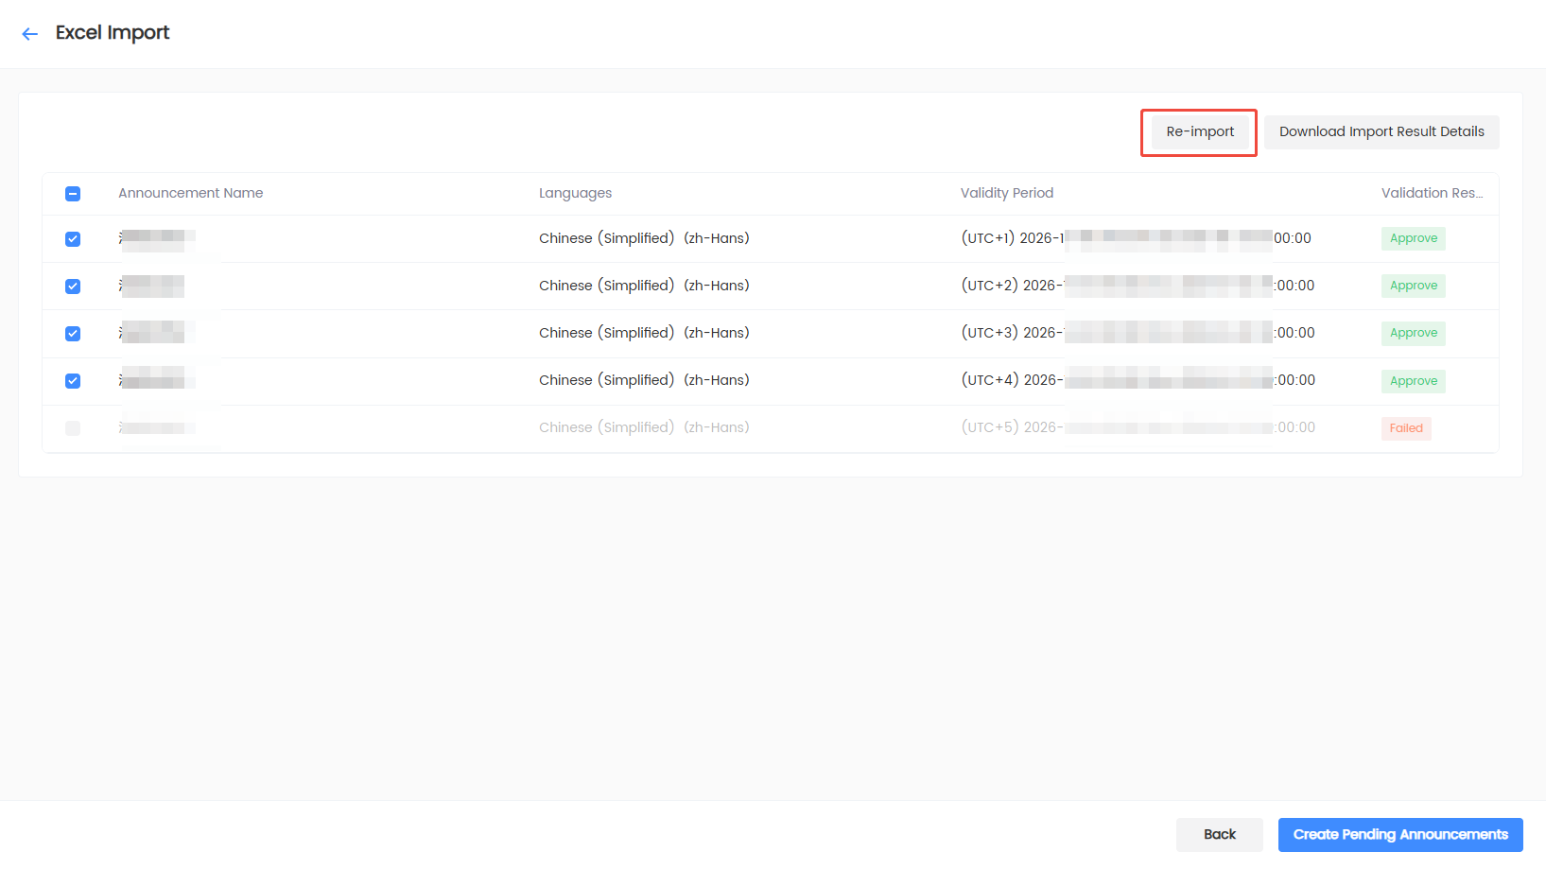Click the Approve tag in UTC+2 row
Image resolution: width=1546 pixels, height=869 pixels.
pos(1414,286)
